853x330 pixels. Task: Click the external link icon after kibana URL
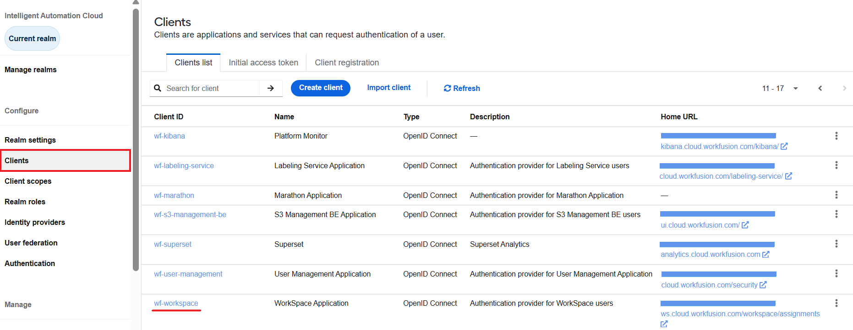(784, 146)
